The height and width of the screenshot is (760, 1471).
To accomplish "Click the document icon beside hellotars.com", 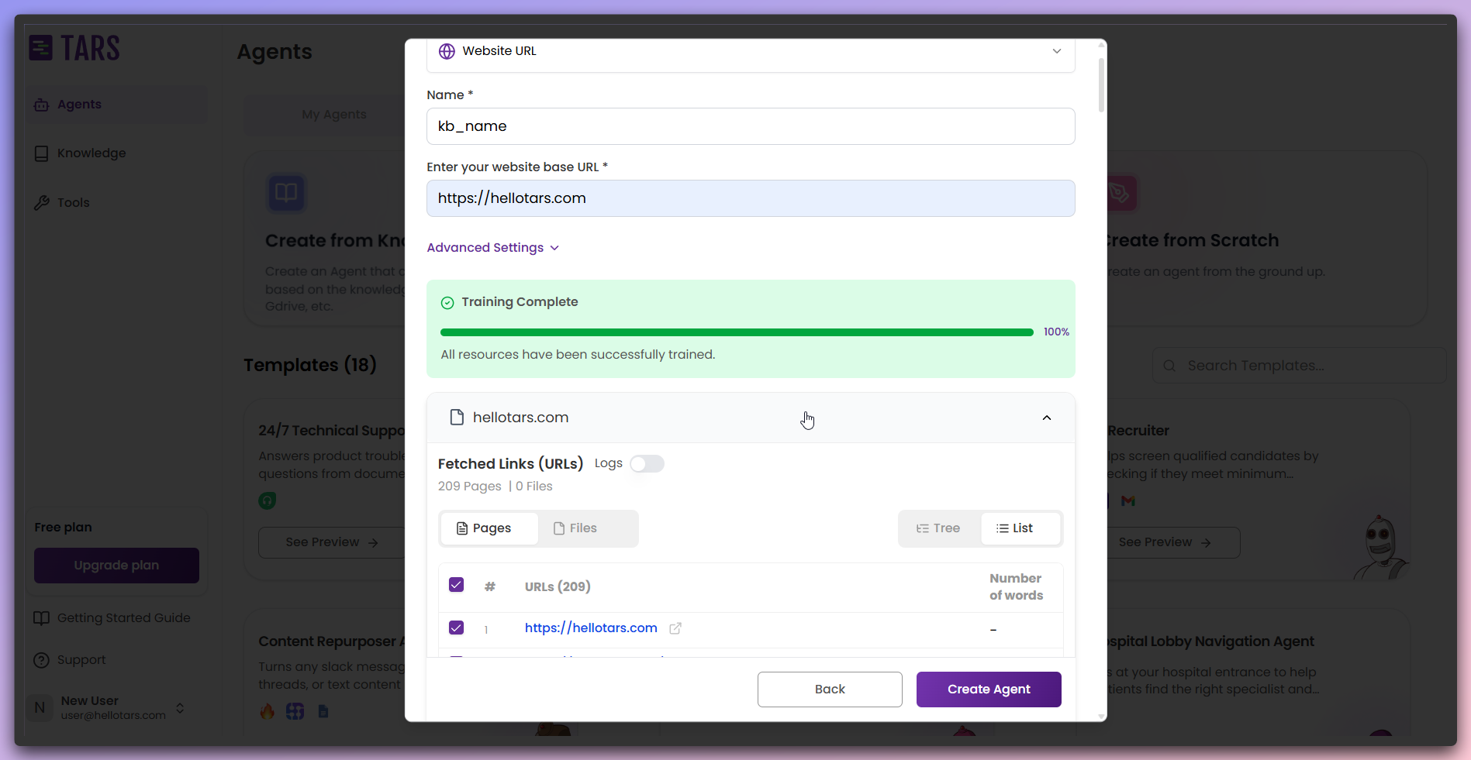I will 457,418.
